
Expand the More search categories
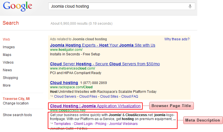[x=7, y=85]
